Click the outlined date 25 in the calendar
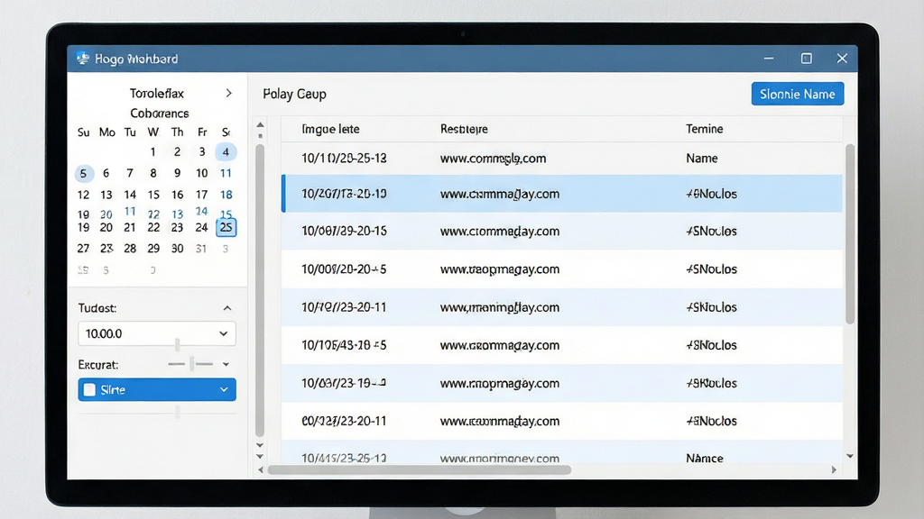This screenshot has width=924, height=519. coord(226,227)
